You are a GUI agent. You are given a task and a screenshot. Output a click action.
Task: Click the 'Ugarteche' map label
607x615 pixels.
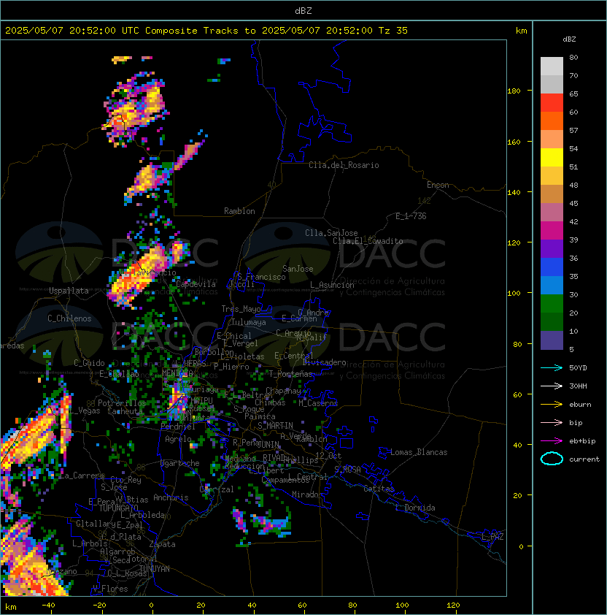click(x=180, y=463)
